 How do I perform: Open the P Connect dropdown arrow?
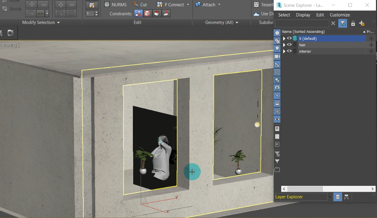click(188, 5)
